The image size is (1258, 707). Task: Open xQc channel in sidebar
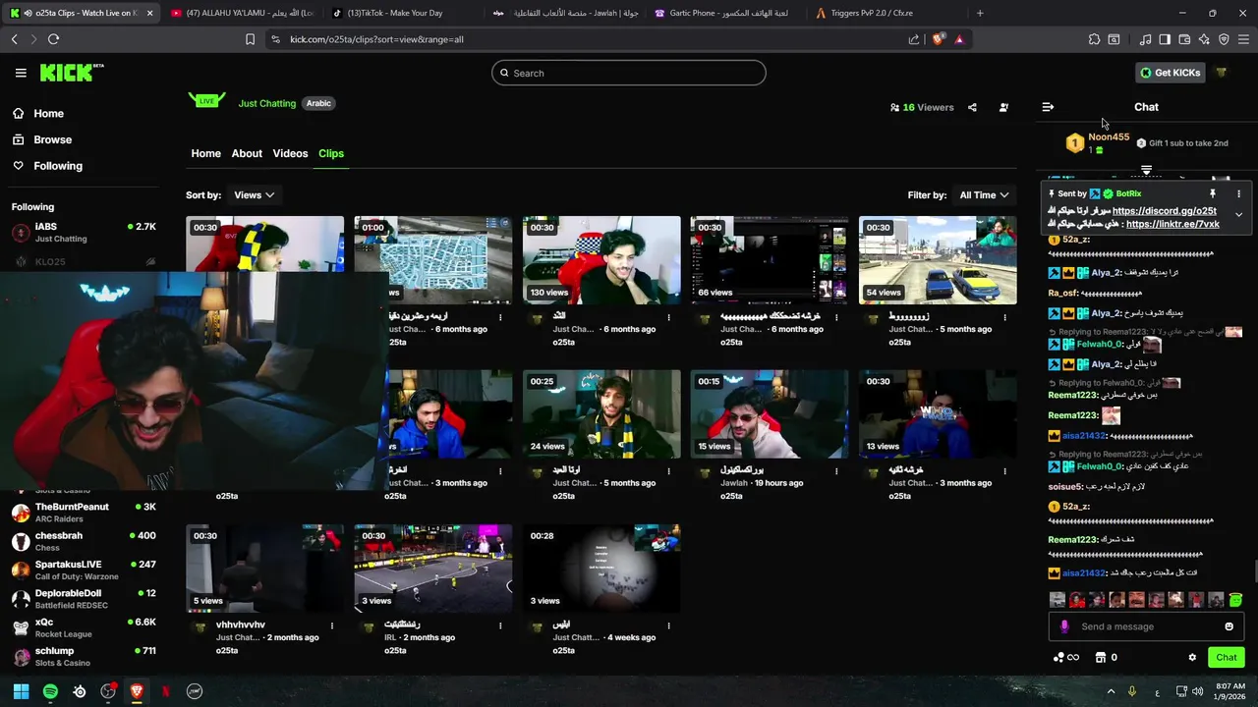[x=84, y=627]
